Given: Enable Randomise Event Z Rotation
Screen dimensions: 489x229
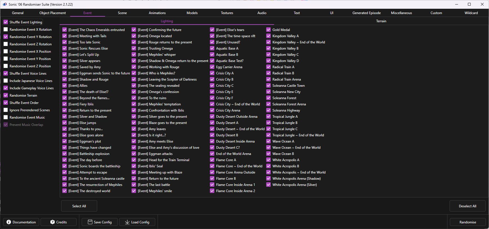Looking at the screenshot, I should [6, 44].
